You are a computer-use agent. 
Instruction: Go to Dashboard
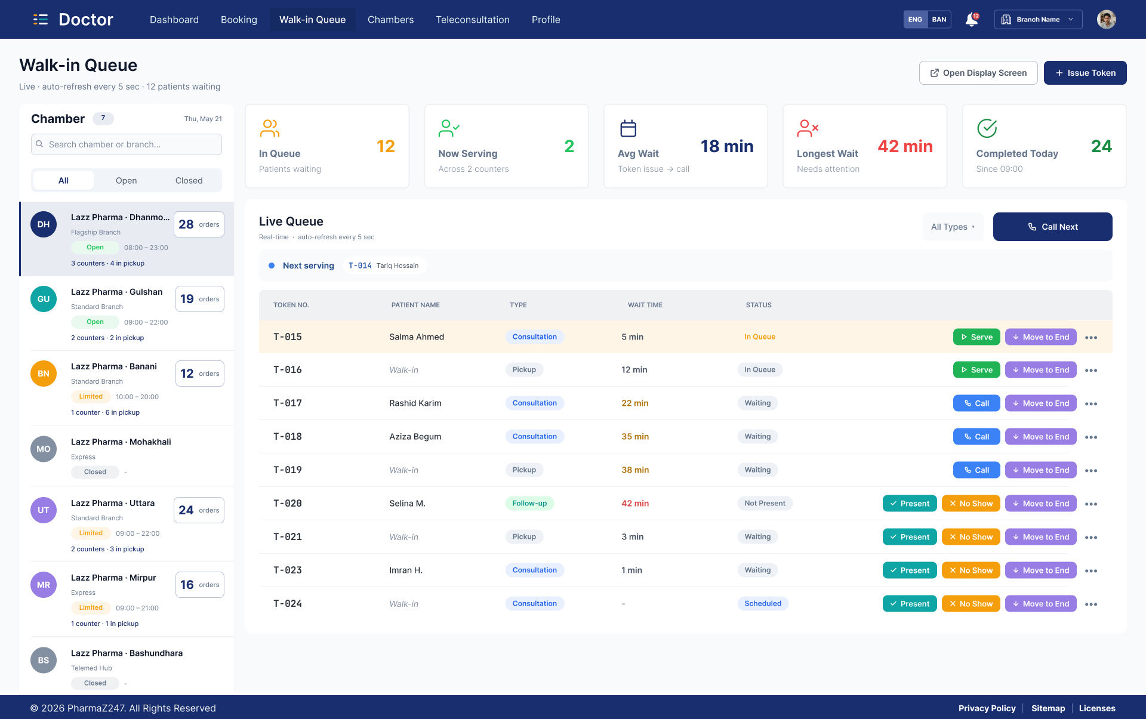click(174, 20)
